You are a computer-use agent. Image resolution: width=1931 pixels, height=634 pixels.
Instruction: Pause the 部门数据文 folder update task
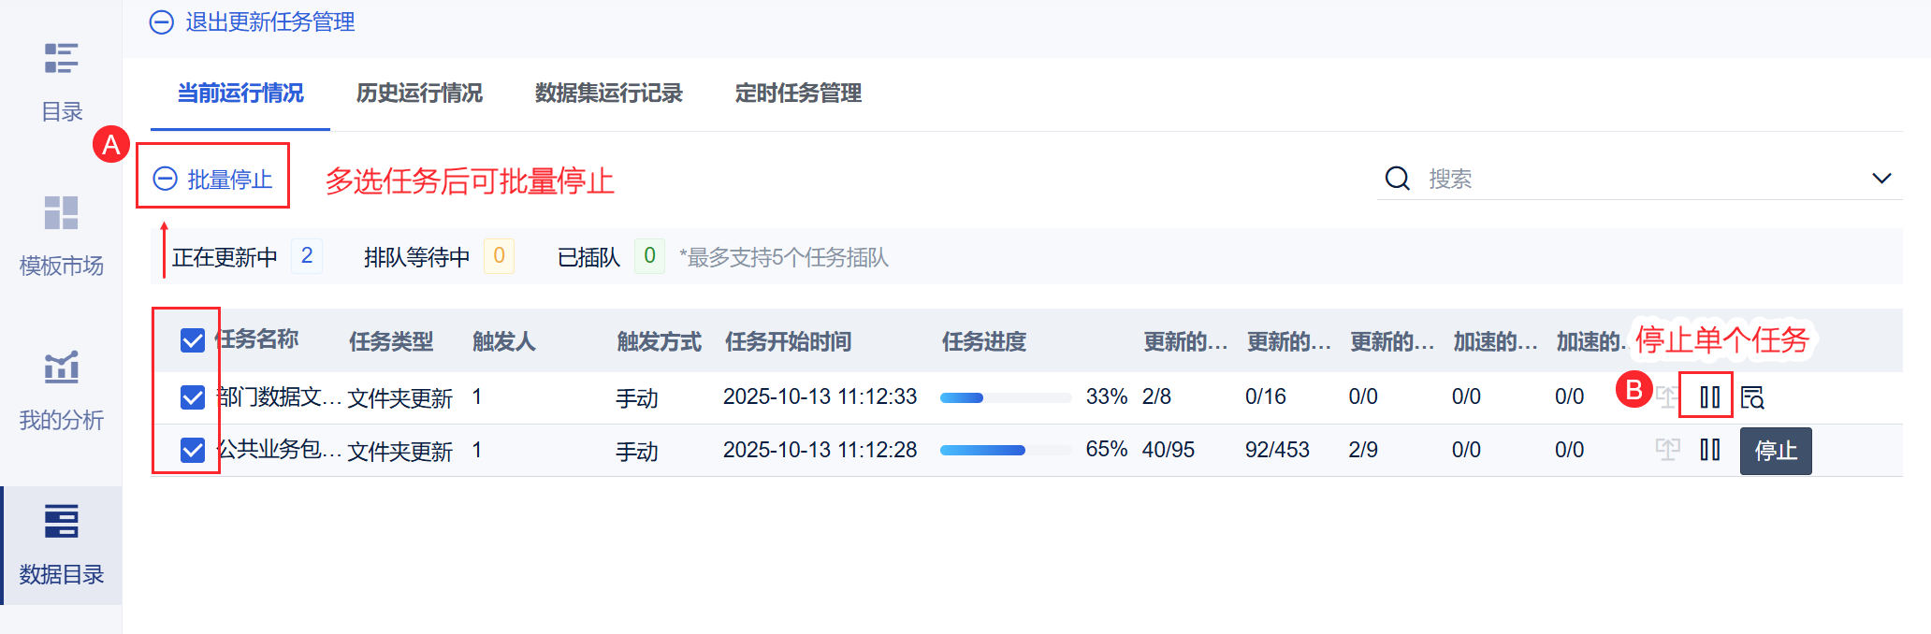tap(1710, 397)
